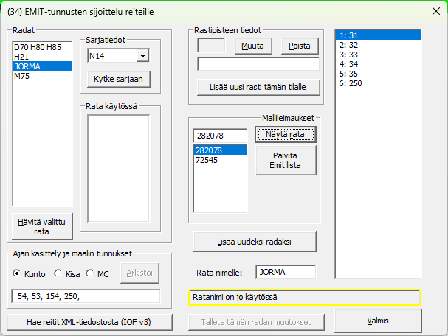This screenshot has height=336, width=448.
Task: Open the N14 class dropdown
Action: [142, 56]
